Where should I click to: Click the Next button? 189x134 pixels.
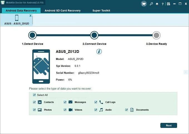169,125
